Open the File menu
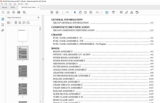Screen dimensions: 160x103 2,4
